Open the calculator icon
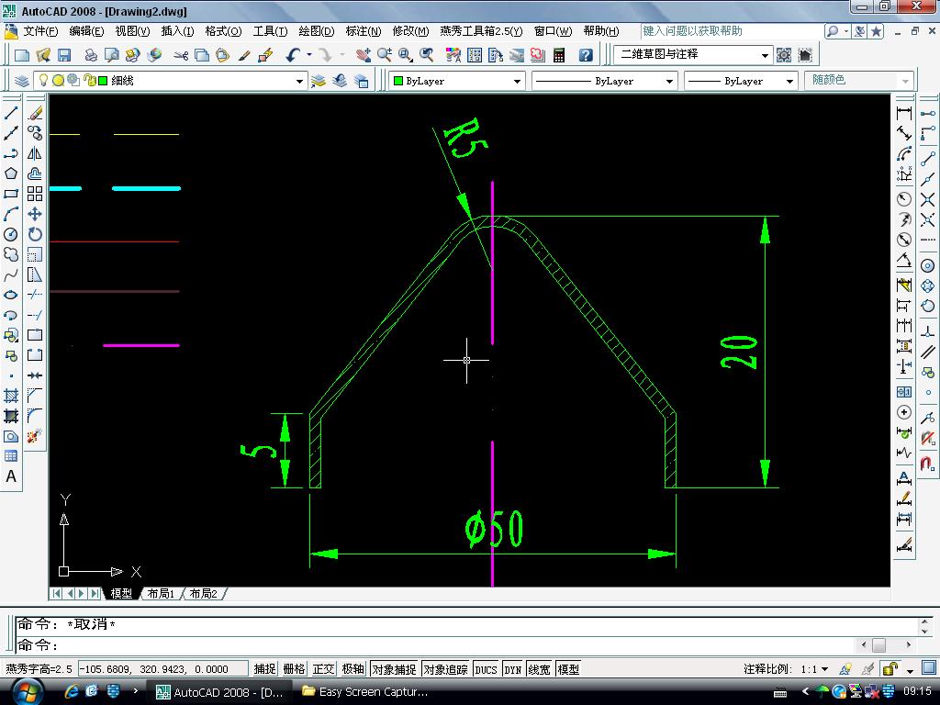 [559, 55]
